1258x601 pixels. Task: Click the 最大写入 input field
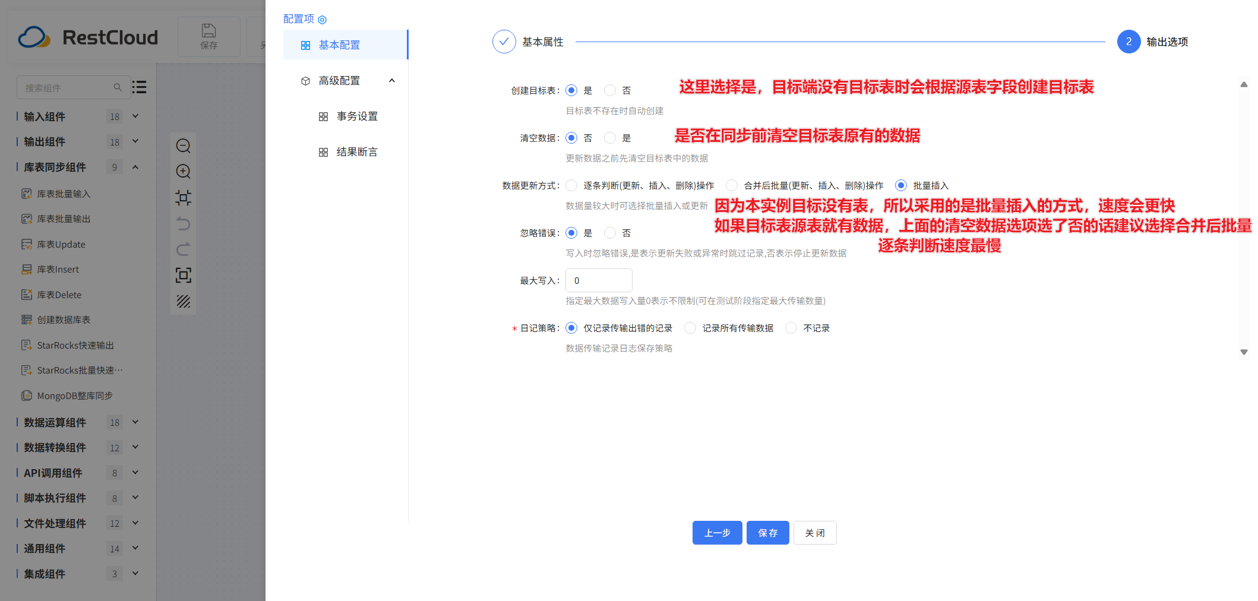599,280
